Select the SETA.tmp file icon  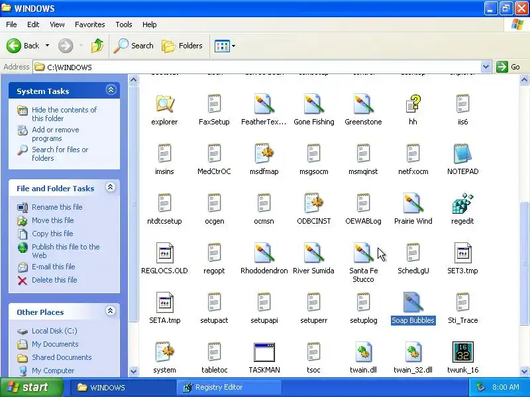164,302
